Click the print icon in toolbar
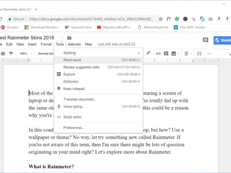 click(3, 54)
